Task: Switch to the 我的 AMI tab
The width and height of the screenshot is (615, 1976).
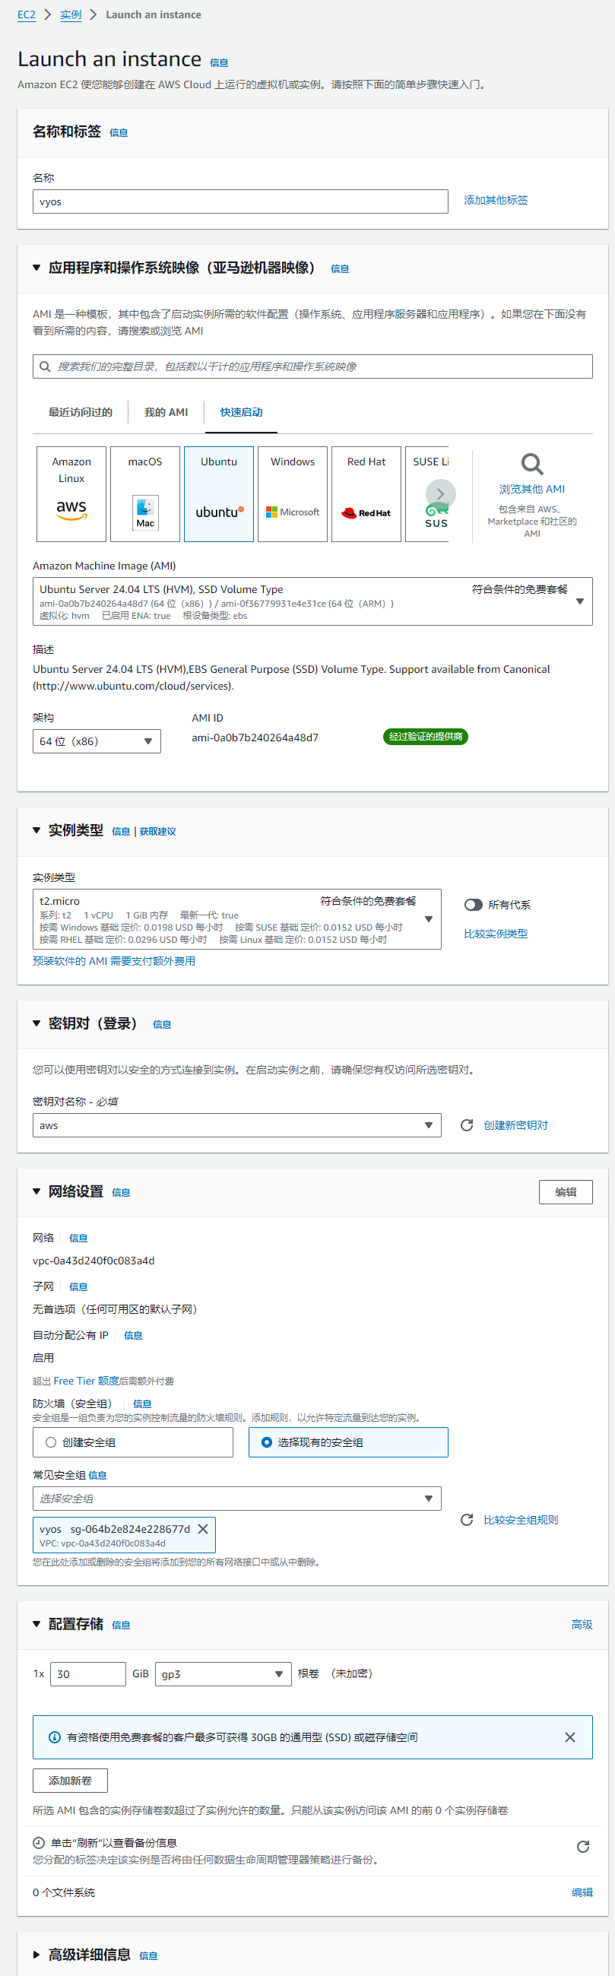Action: [166, 412]
